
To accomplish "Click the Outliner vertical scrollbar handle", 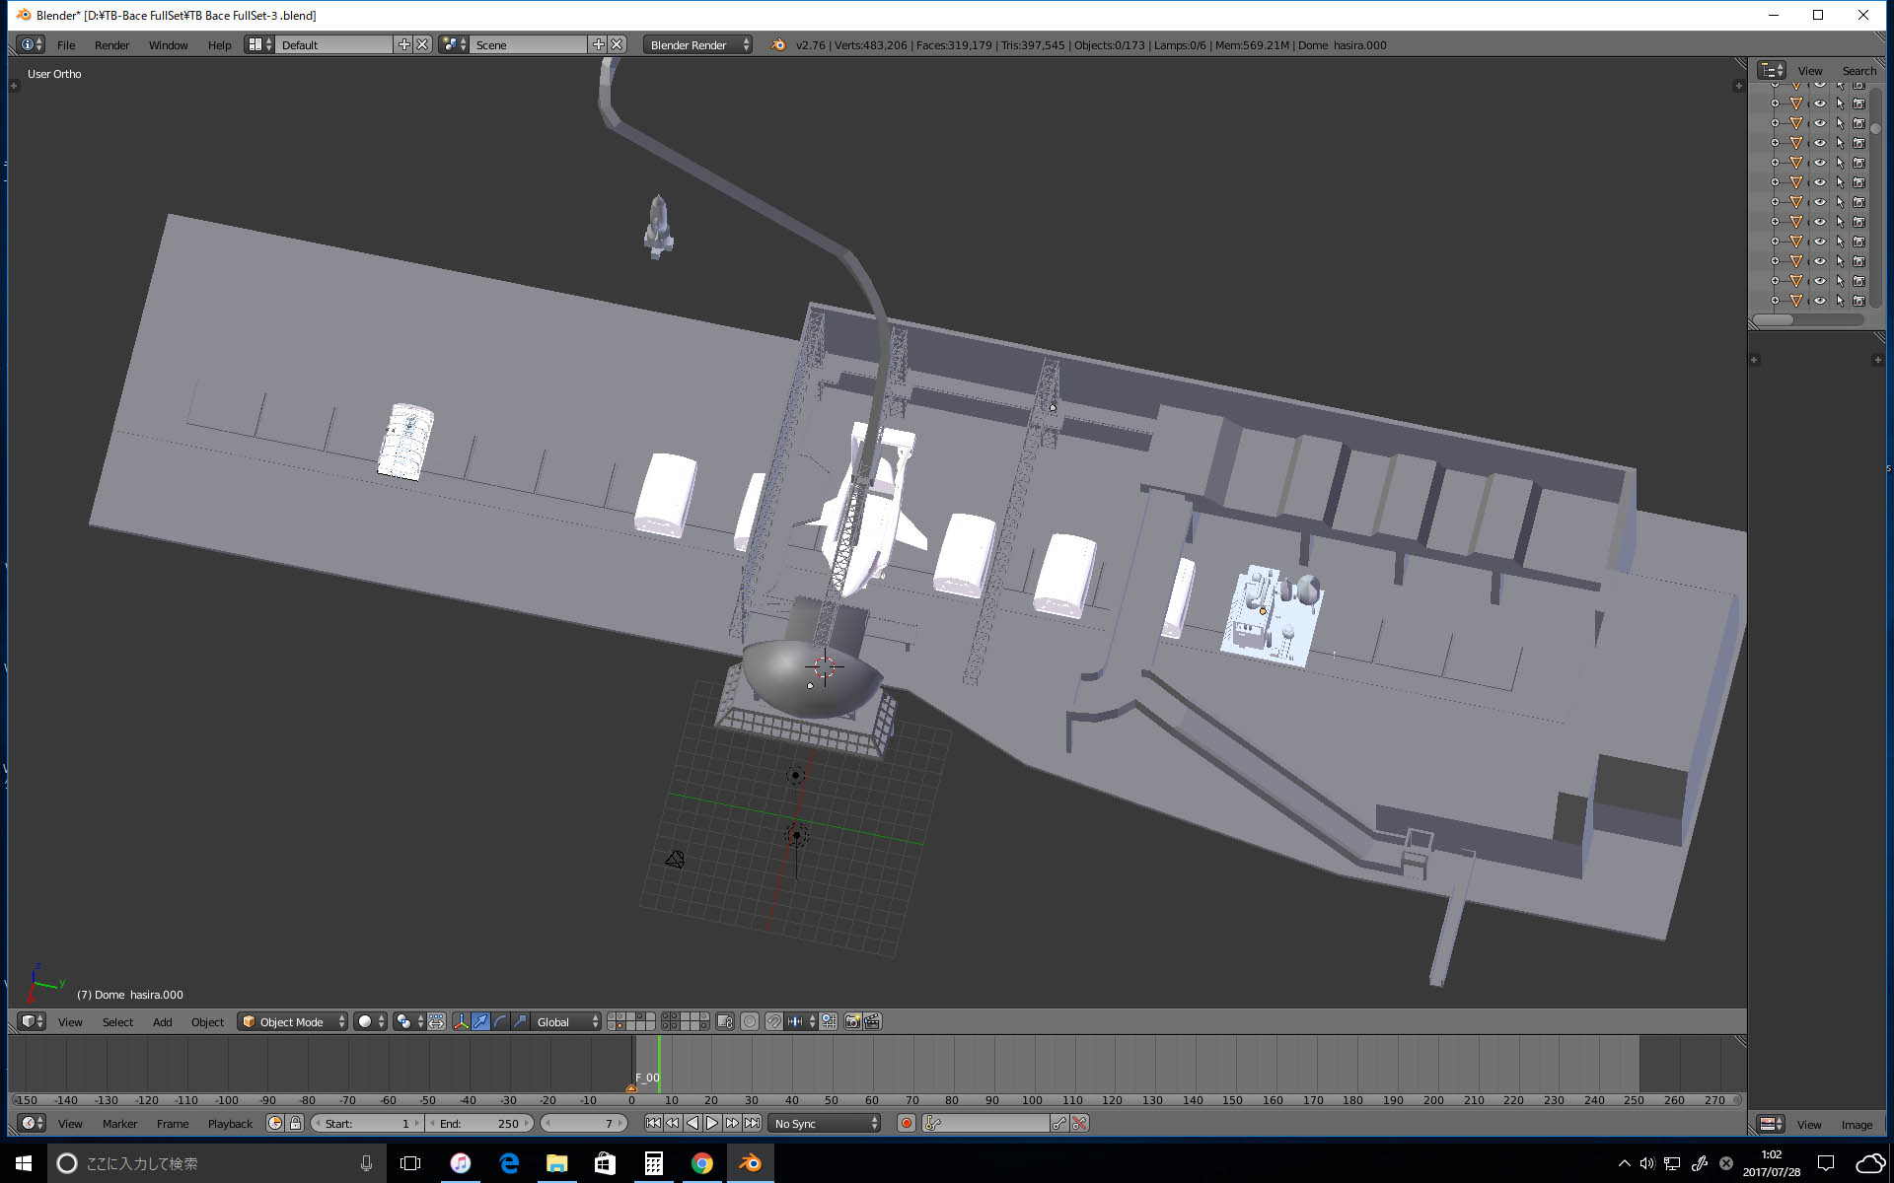I will 1875,128.
